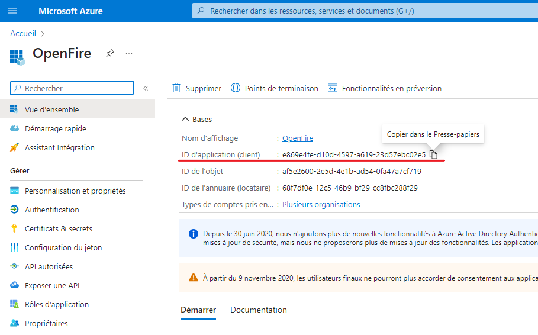Click the OpenFire app registration icon
This screenshot has height=335, width=538.
pos(17,57)
